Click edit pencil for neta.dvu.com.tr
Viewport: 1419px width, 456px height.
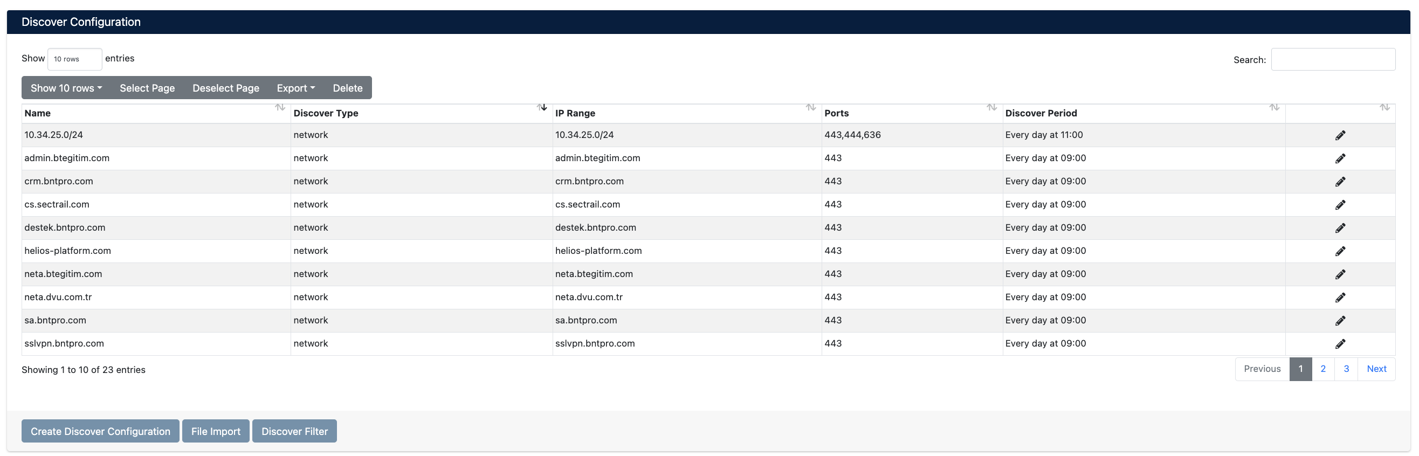click(1340, 298)
